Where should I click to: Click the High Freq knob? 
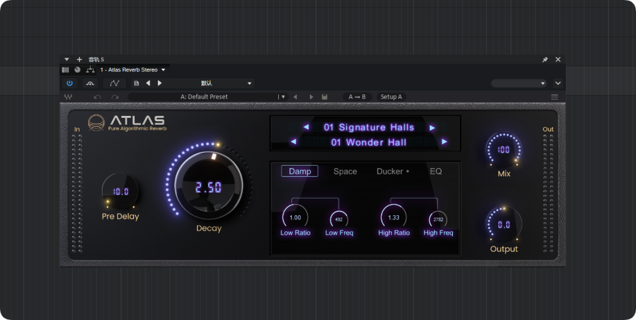pyautogui.click(x=438, y=220)
